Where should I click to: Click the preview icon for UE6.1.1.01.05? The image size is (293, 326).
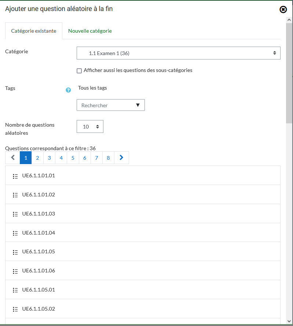[15, 252]
